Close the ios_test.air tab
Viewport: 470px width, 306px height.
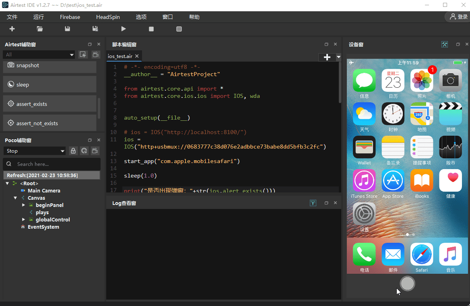click(137, 56)
